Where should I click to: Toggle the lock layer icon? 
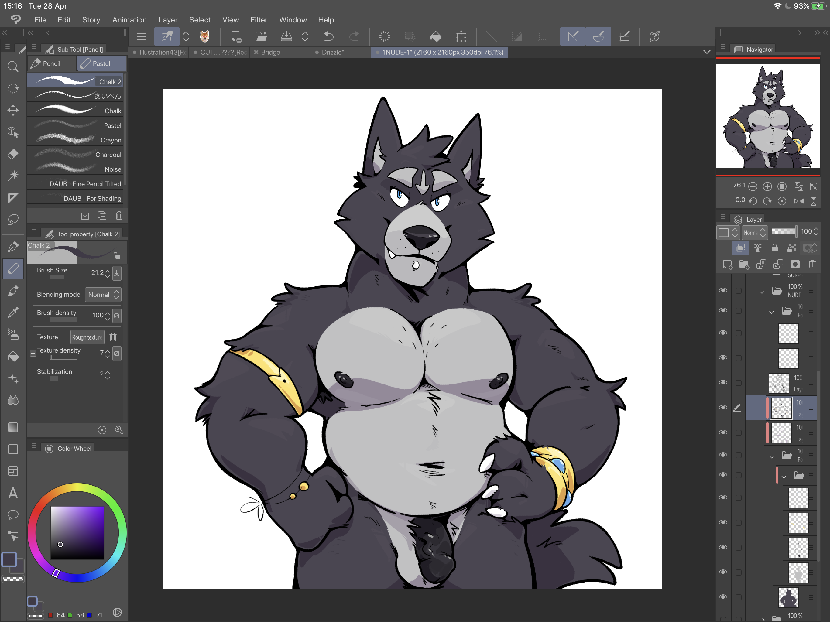point(774,248)
